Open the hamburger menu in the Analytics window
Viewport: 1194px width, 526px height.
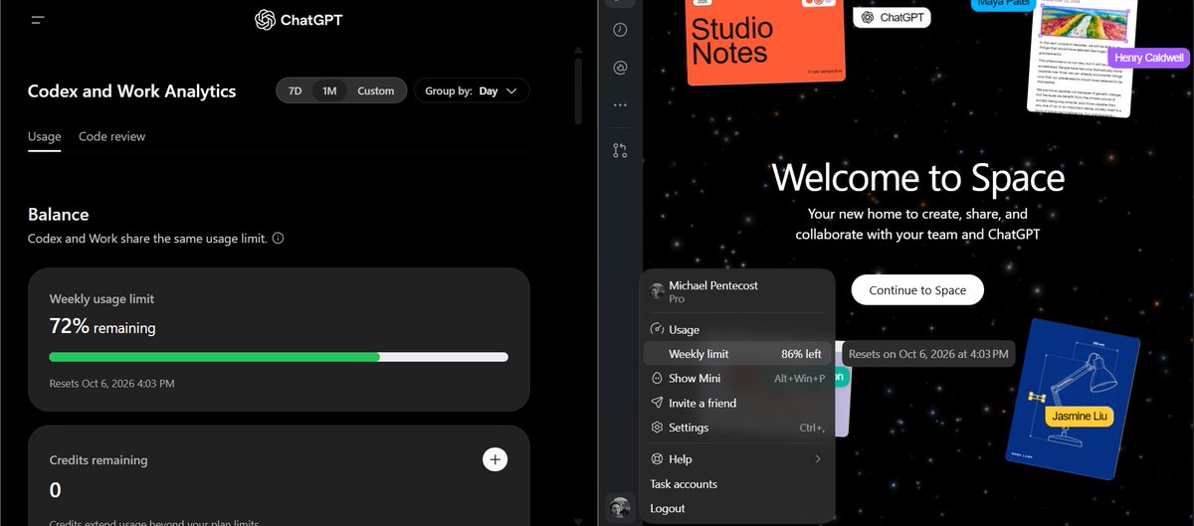tap(38, 19)
